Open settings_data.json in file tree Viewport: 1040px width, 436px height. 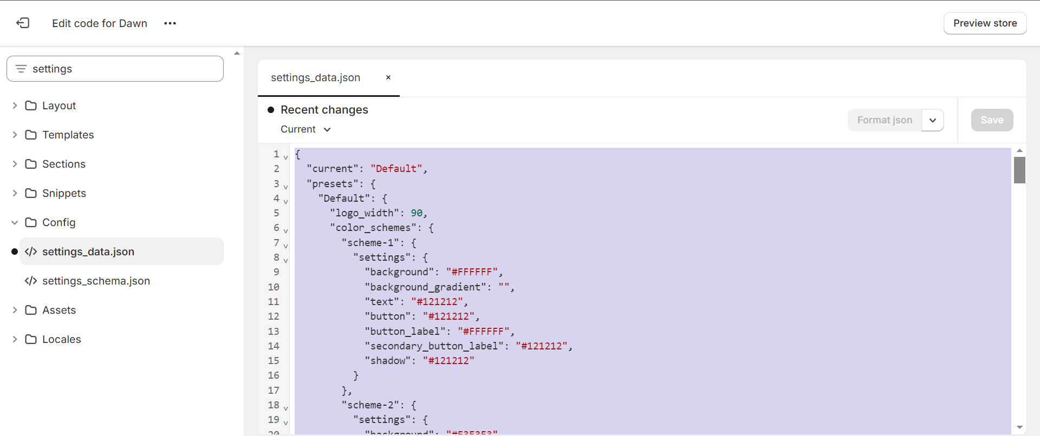(x=121, y=252)
